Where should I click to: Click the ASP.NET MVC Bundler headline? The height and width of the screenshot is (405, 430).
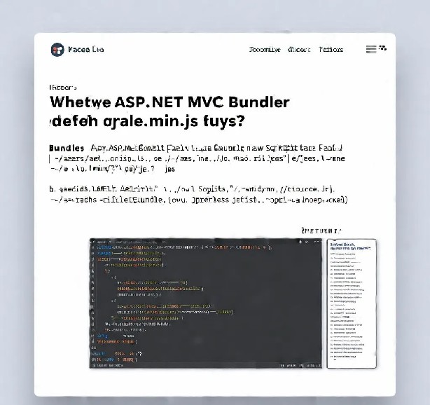169,111
